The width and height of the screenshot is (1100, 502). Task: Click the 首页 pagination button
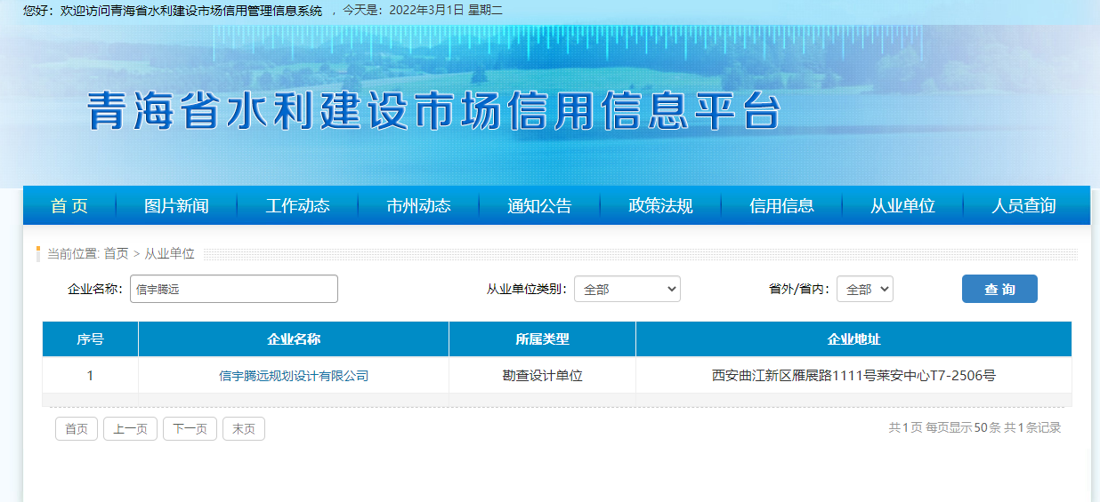(x=77, y=429)
